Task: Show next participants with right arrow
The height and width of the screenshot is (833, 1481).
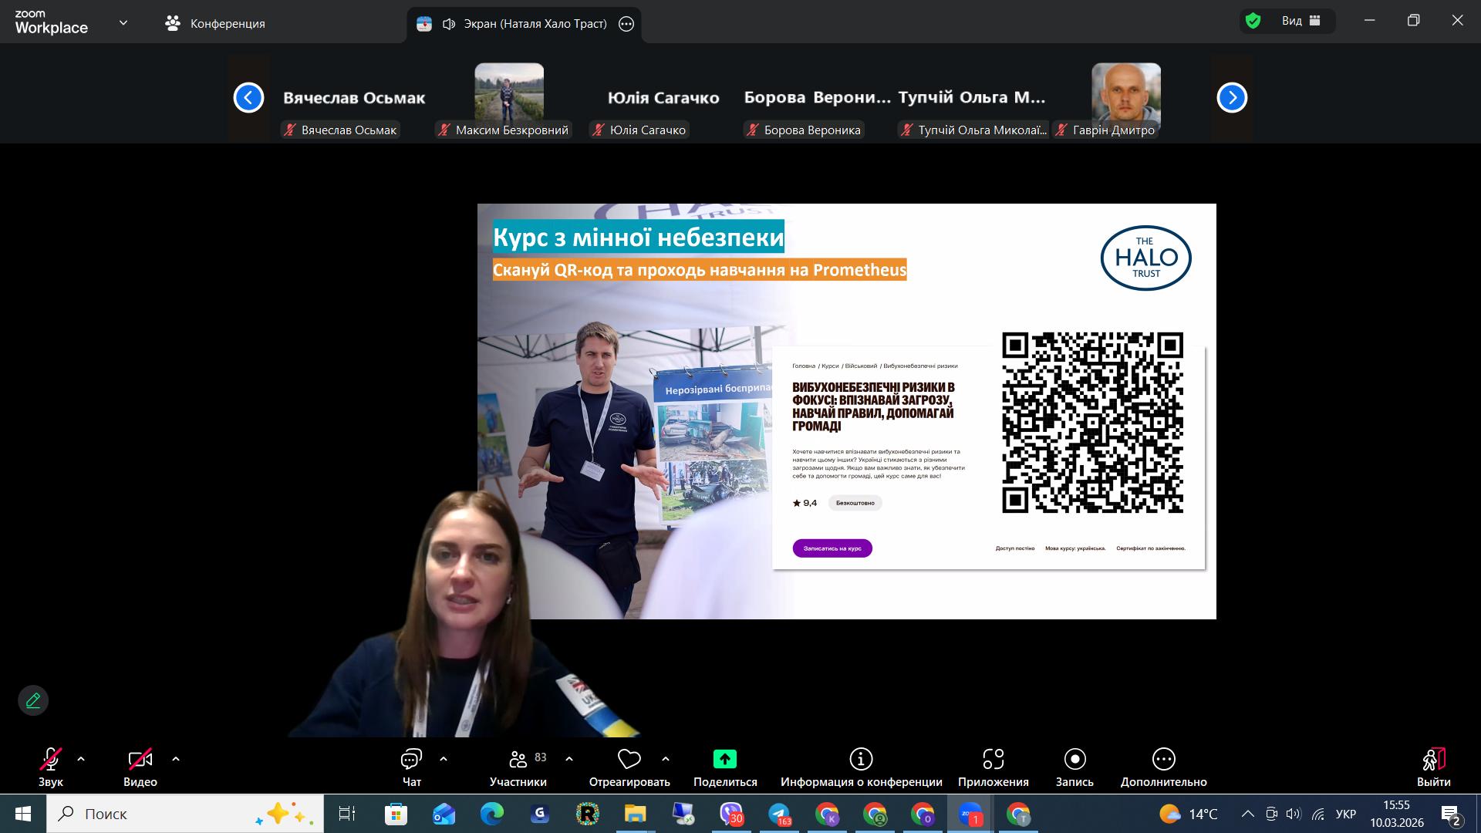Action: point(1232,97)
